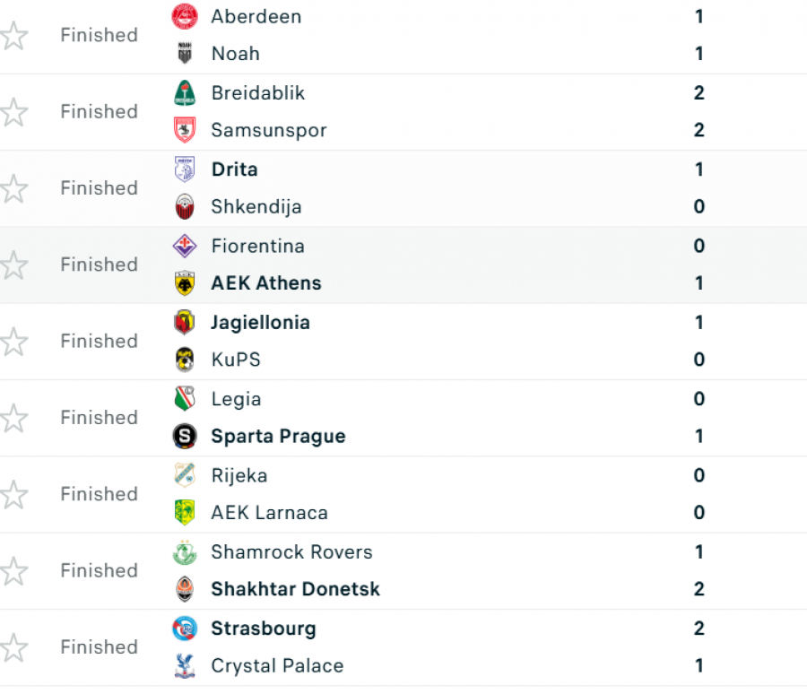Click the Aberdeen club crest
Image resolution: width=807 pixels, height=694 pixels.
coord(184,16)
